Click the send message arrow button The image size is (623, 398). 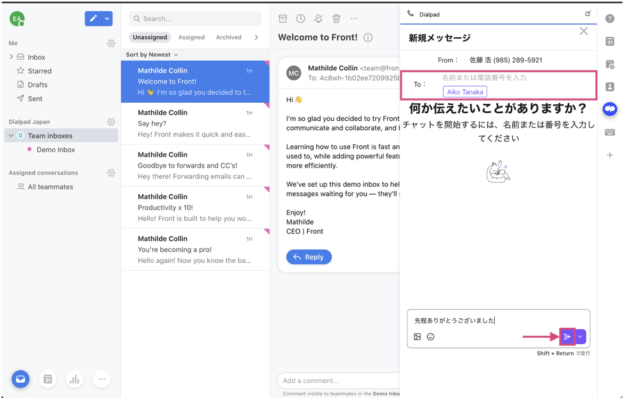(567, 337)
